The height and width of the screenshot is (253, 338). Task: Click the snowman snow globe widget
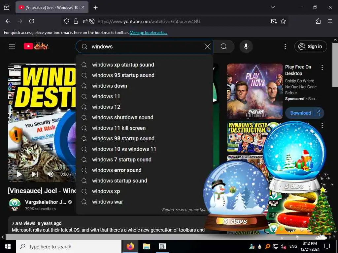point(236,196)
